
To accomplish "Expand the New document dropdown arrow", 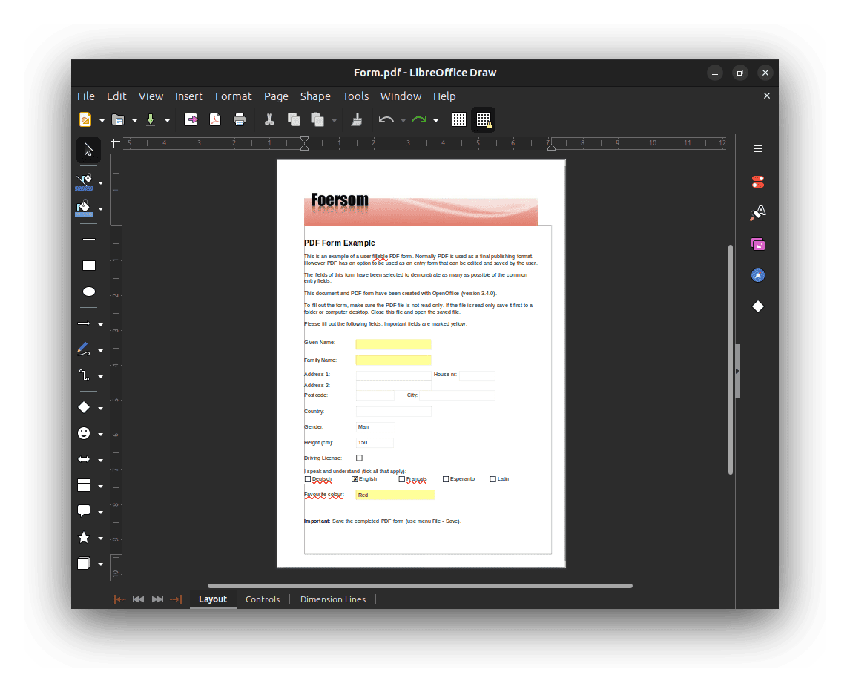I will (x=102, y=120).
